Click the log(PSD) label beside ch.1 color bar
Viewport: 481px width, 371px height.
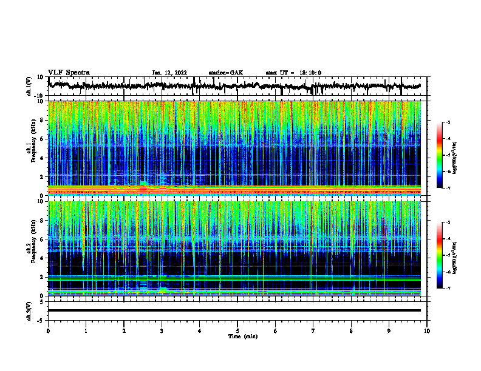click(455, 158)
